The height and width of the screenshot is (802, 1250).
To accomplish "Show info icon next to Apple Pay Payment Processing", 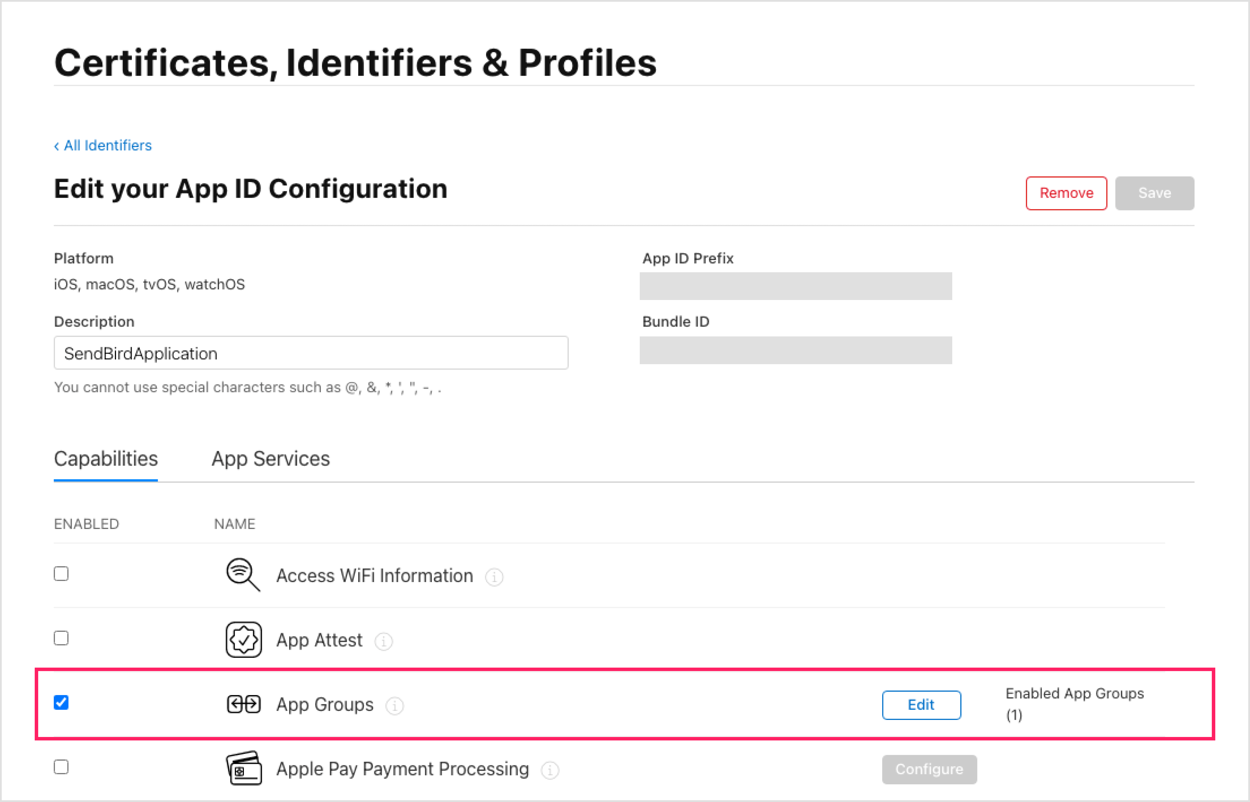I will (x=550, y=770).
